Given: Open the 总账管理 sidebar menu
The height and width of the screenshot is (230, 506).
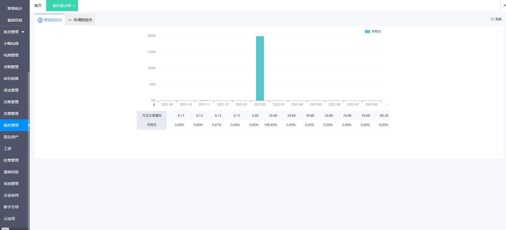Looking at the screenshot, I should pos(11,102).
